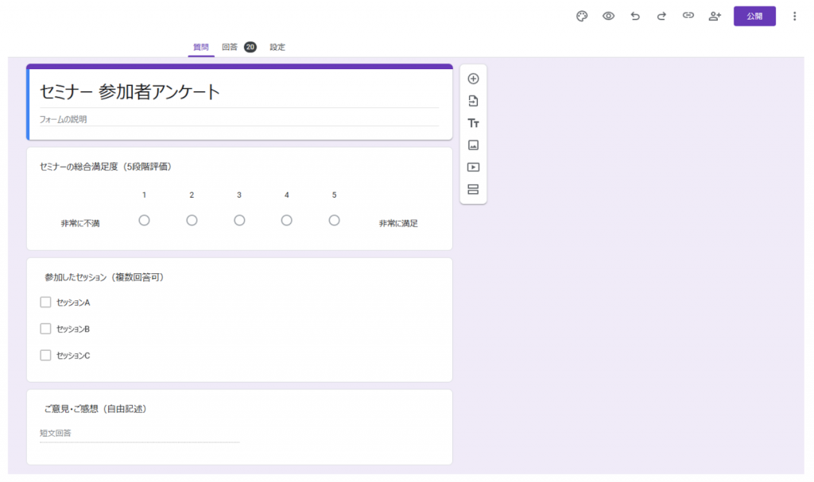Preview the form with eye icon

pos(608,16)
